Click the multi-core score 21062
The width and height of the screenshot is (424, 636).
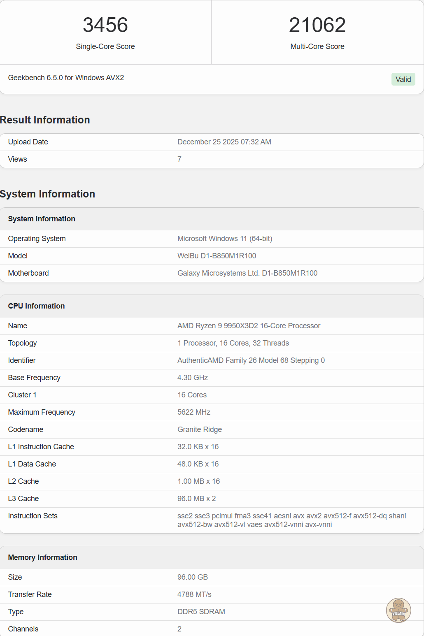(317, 25)
